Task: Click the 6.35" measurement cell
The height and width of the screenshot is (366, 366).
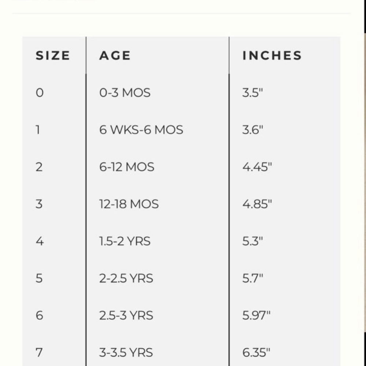Action: 256,353
